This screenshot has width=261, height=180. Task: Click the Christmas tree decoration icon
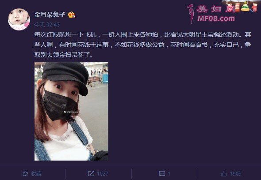pyautogui.click(x=246, y=7)
